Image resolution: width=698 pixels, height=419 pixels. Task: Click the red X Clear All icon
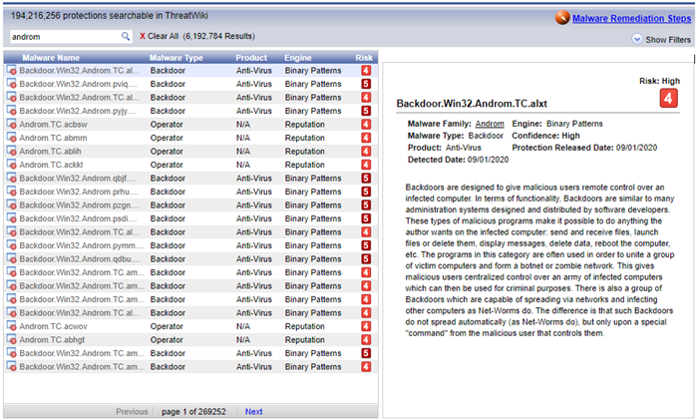click(x=143, y=36)
